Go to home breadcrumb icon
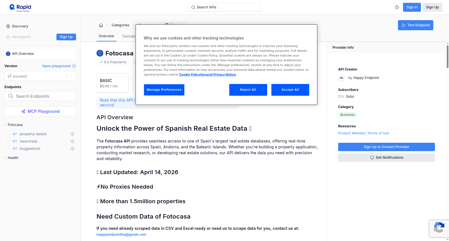449x241 pixels. pos(101,25)
